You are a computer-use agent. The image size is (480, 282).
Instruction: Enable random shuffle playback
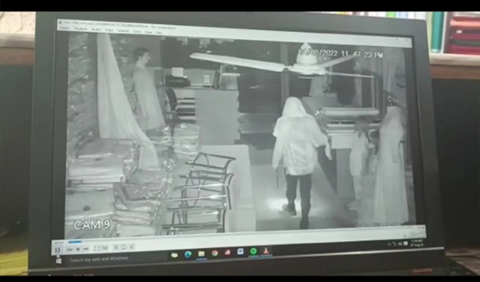(x=132, y=247)
